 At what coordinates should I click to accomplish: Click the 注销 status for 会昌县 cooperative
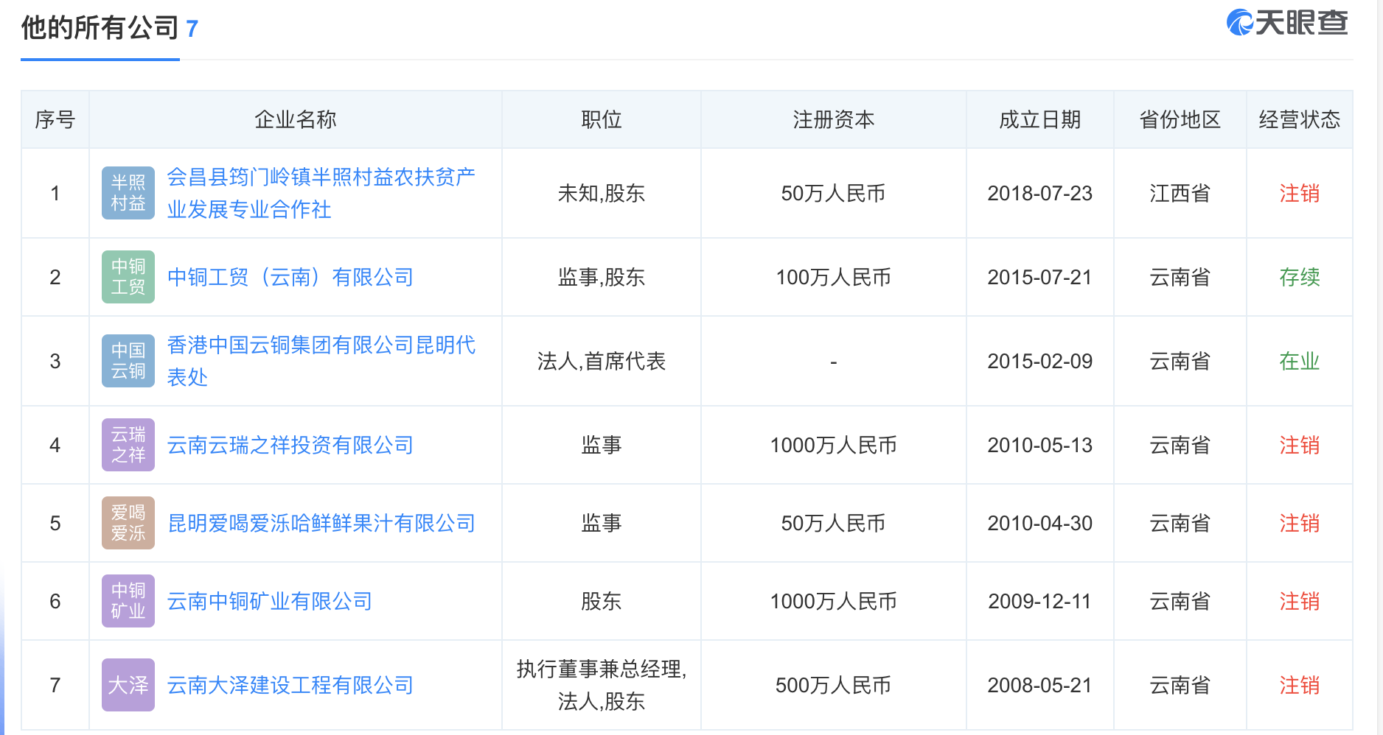pyautogui.click(x=1300, y=193)
